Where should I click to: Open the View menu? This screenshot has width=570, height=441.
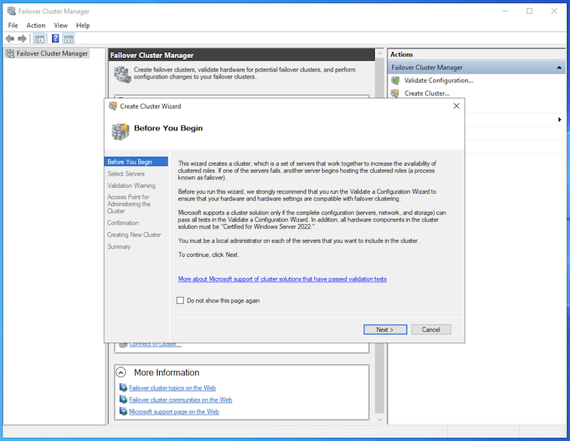61,26
